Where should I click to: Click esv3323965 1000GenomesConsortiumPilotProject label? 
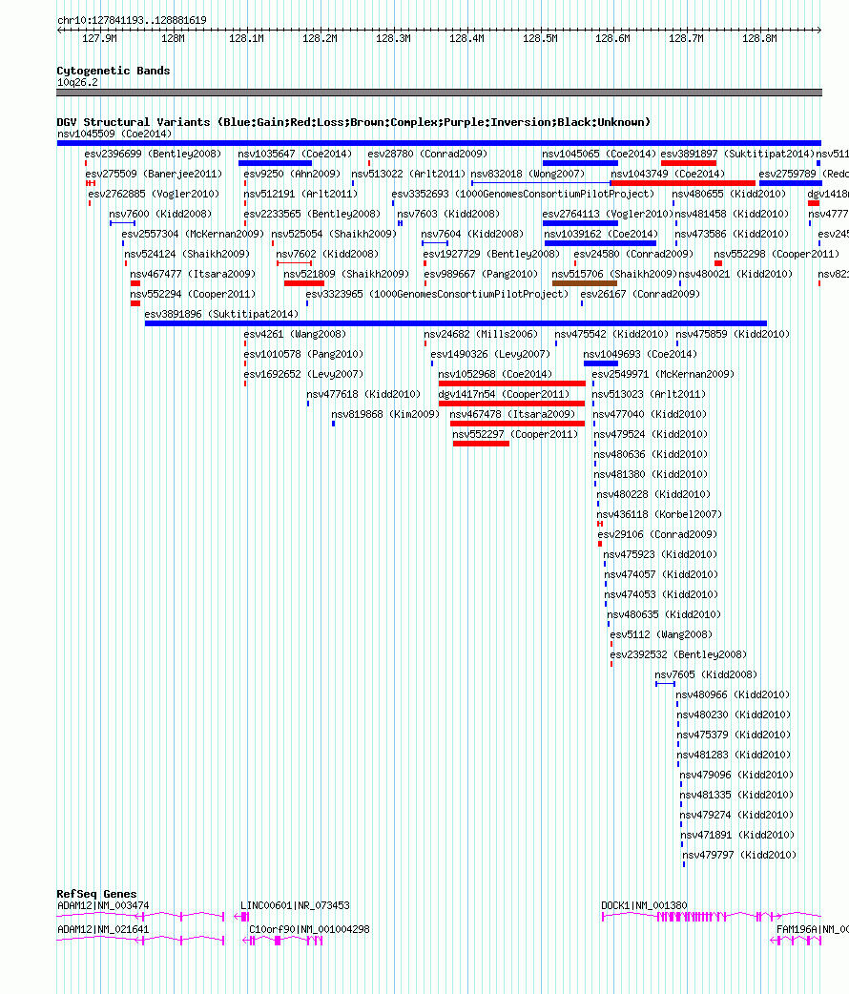(x=437, y=294)
